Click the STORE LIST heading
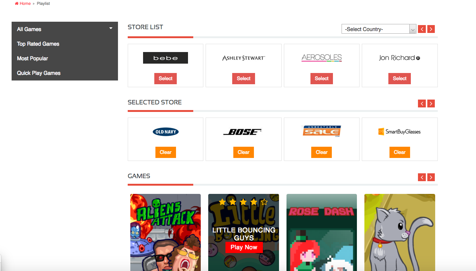Screen dimensions: 476x271 pos(145,27)
